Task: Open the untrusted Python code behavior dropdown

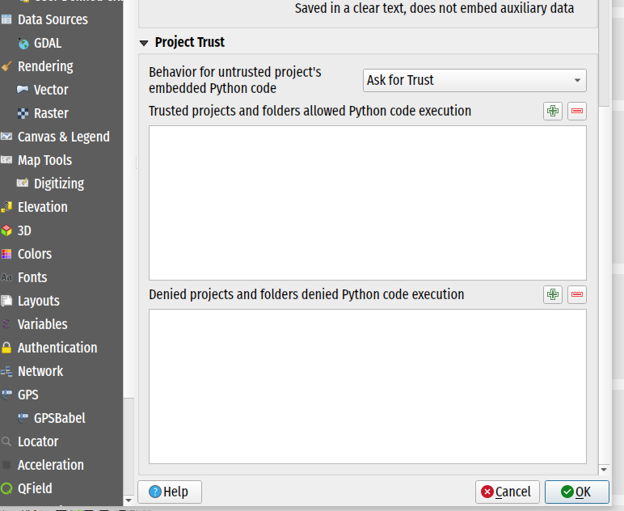Action: pyautogui.click(x=474, y=81)
